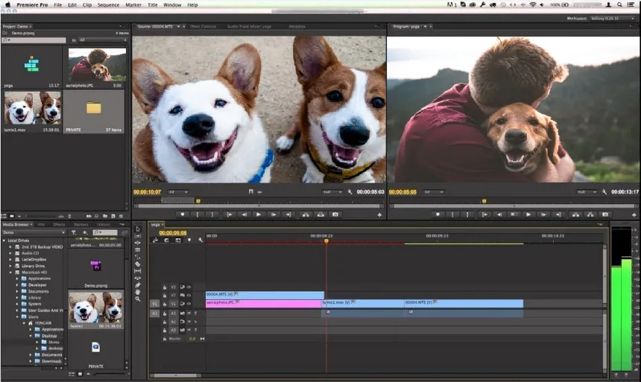Select the Ripple Edit tool
641x382 pixels.
tap(138, 243)
